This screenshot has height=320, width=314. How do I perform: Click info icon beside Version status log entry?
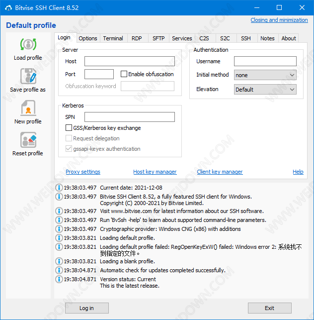[x=59, y=279]
